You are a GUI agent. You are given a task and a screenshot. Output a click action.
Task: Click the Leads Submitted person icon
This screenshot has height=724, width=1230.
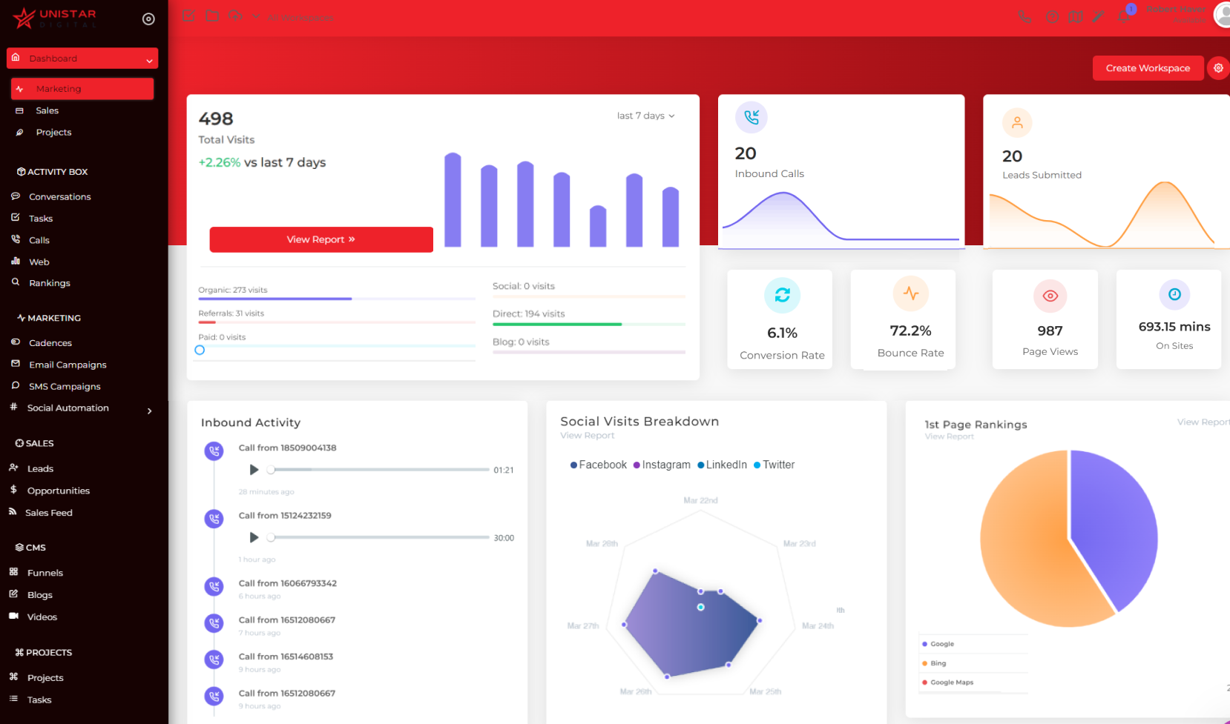click(1017, 123)
